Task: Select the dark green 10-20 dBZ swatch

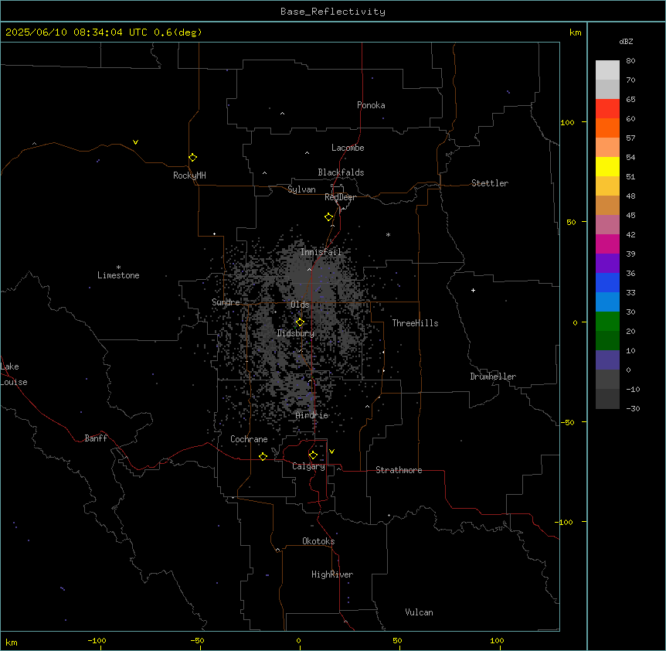Action: tap(607, 341)
